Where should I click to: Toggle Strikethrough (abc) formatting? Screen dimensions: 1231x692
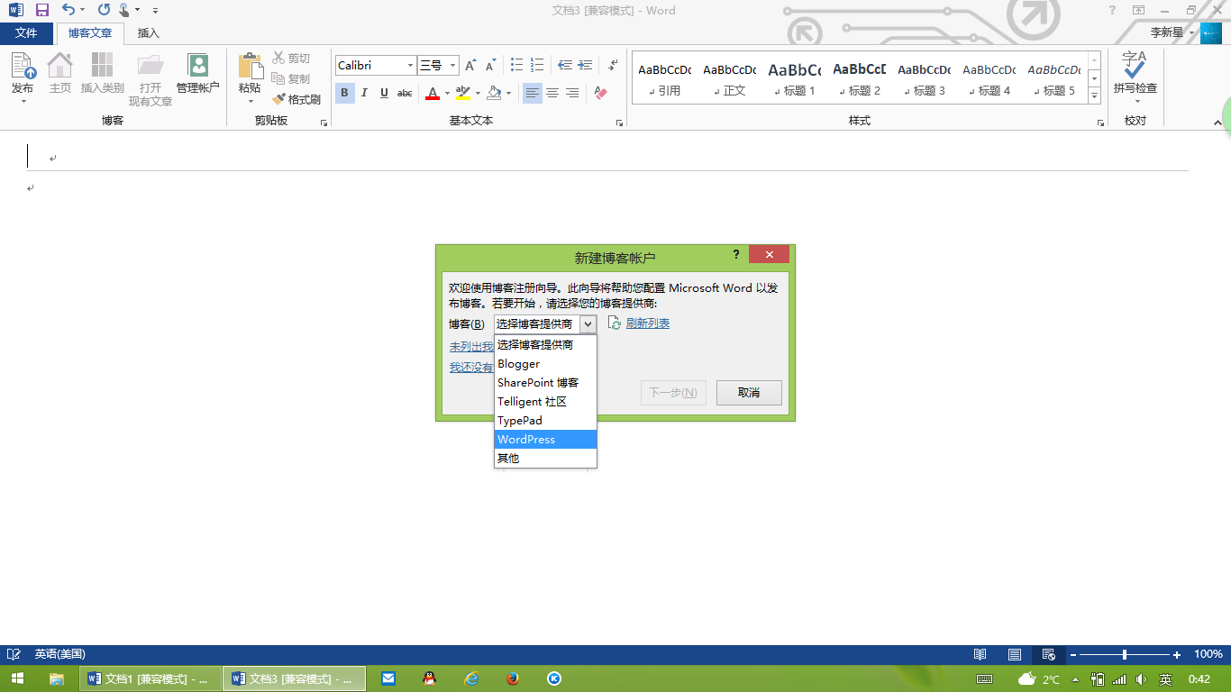coord(405,93)
